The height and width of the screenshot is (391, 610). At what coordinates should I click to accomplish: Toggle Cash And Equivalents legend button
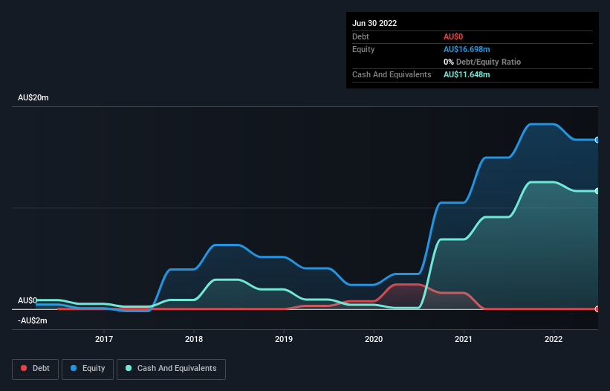point(171,369)
